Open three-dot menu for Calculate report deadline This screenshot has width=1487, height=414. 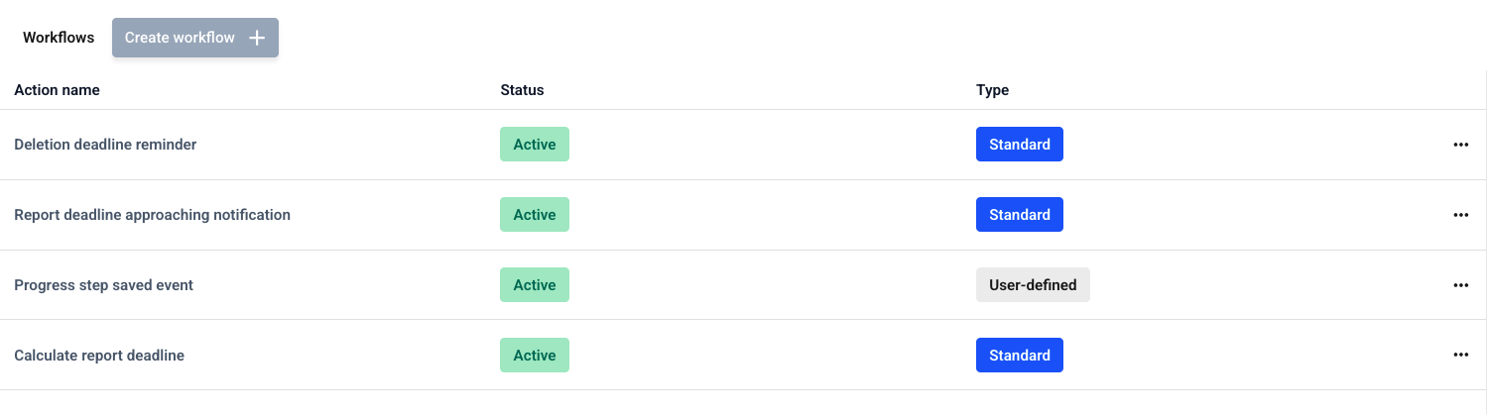1460,356
